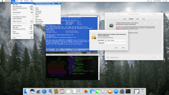Click the help question mark button
Screen dimensions: 169x95
(161, 57)
